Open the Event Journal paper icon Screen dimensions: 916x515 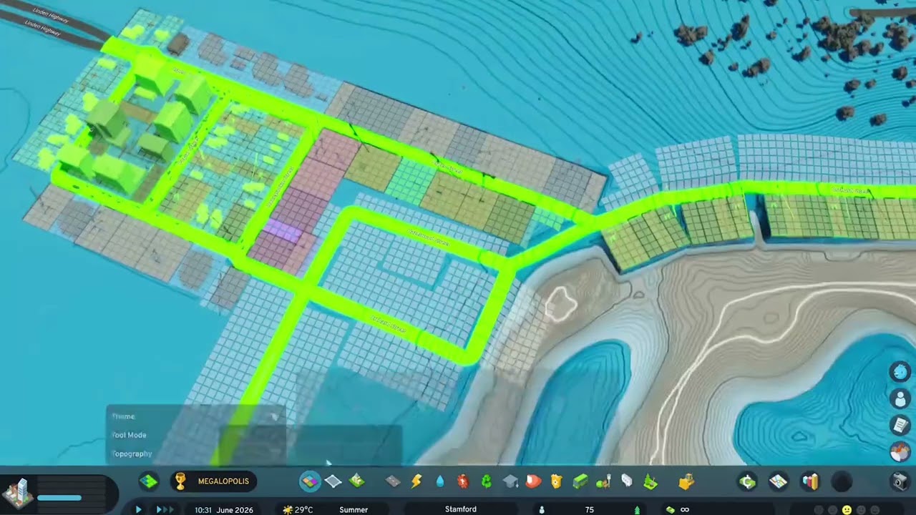900,425
